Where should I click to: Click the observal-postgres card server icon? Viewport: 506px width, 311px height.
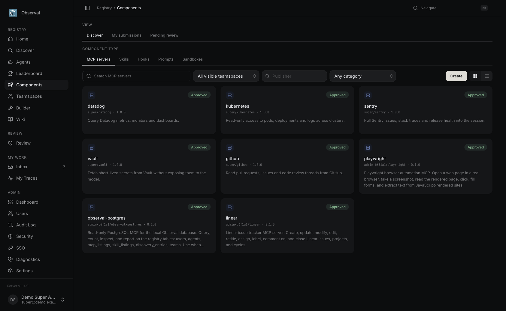92,207
